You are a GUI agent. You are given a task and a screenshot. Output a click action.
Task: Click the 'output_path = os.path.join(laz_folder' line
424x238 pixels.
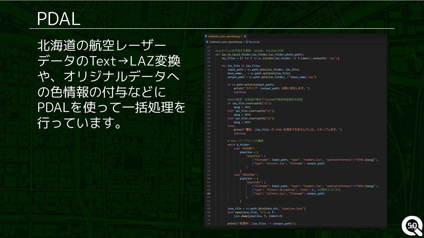(x=271, y=77)
